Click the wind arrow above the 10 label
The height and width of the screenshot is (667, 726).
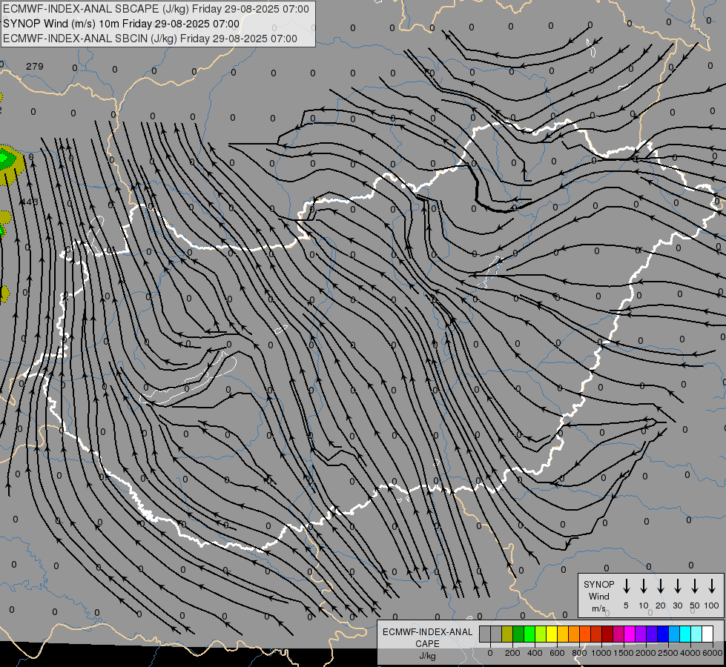tap(644, 585)
